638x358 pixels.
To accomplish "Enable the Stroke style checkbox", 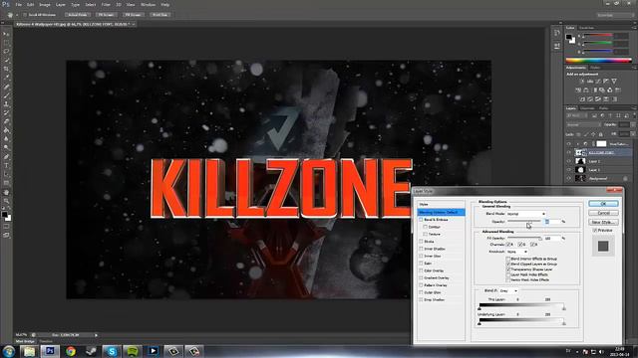I will [421, 242].
